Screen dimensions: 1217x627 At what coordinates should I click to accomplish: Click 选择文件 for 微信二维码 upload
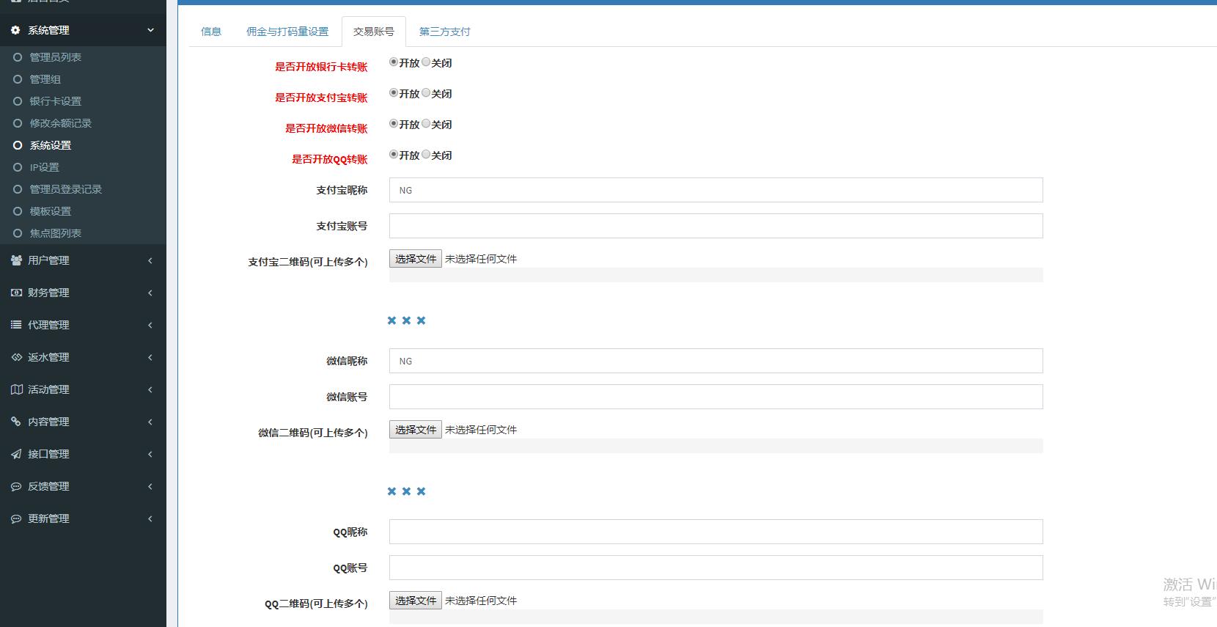[415, 430]
